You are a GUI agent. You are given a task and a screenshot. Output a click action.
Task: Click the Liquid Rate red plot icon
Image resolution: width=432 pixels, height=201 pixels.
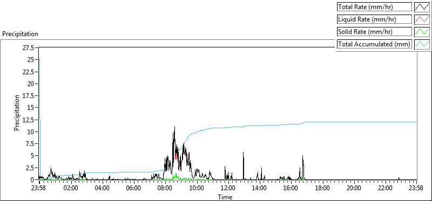422,19
